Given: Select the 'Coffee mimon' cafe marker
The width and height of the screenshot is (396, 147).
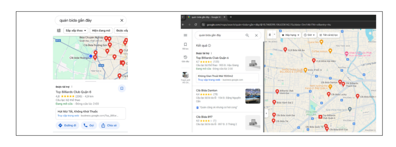Looking at the screenshot, I should point(330,51).
